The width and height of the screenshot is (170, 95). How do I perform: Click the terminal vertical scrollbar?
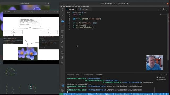[155, 90]
